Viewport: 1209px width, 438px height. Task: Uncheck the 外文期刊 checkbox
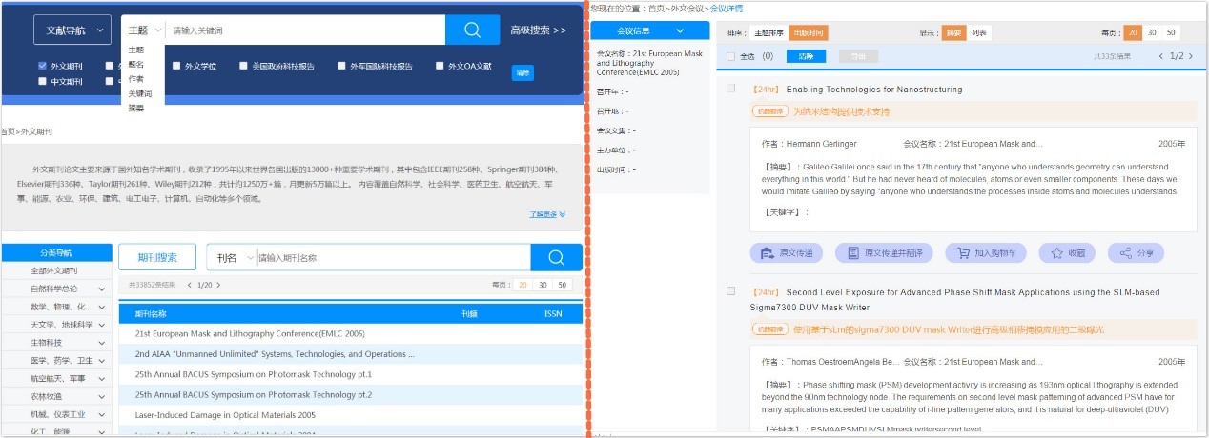(42, 67)
